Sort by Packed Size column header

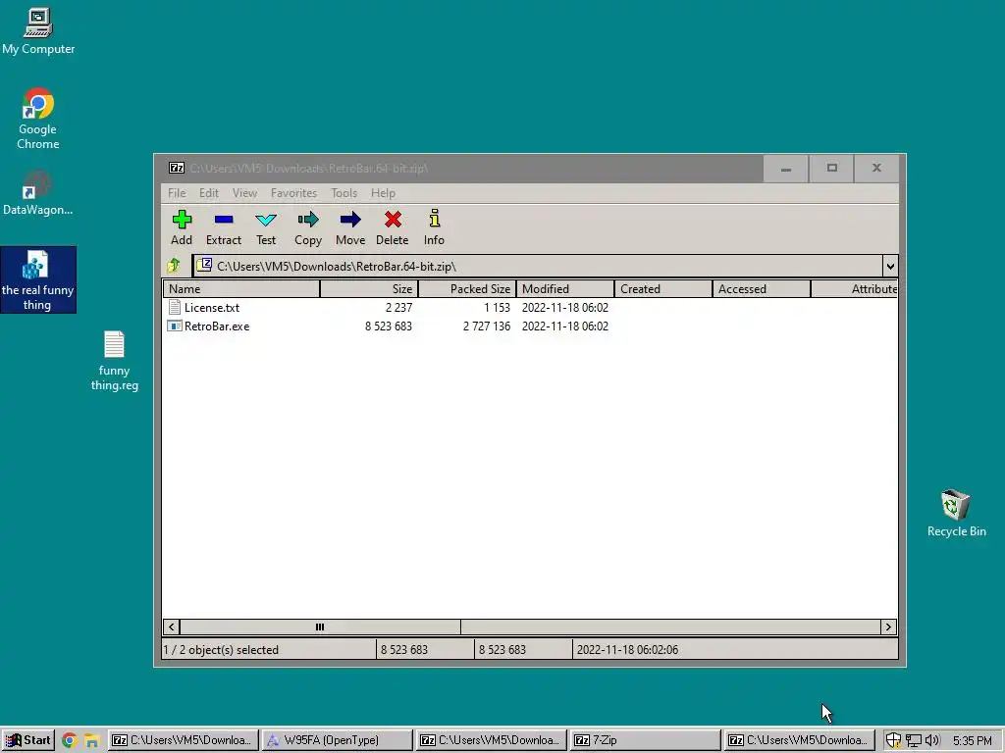[x=467, y=289]
